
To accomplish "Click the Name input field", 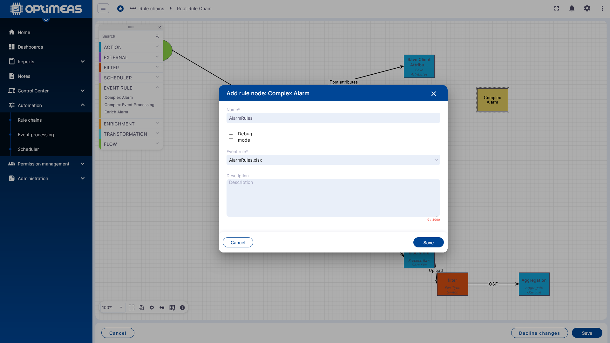I will pyautogui.click(x=333, y=118).
